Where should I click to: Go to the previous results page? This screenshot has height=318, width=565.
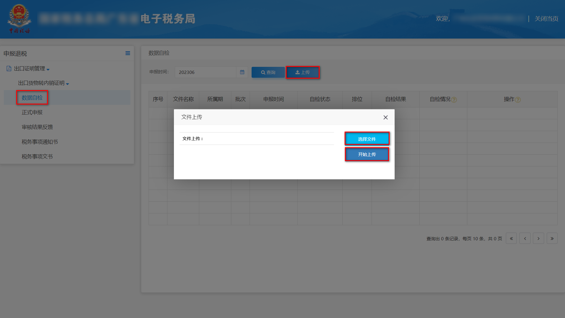point(525,238)
